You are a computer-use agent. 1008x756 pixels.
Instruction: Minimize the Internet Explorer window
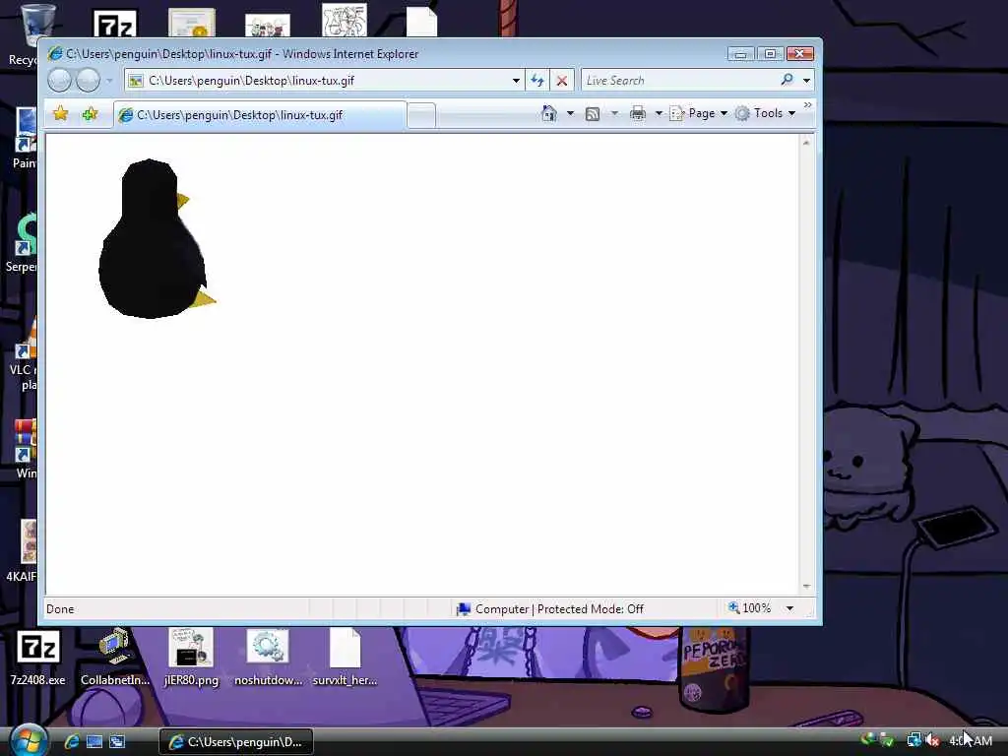tap(740, 54)
